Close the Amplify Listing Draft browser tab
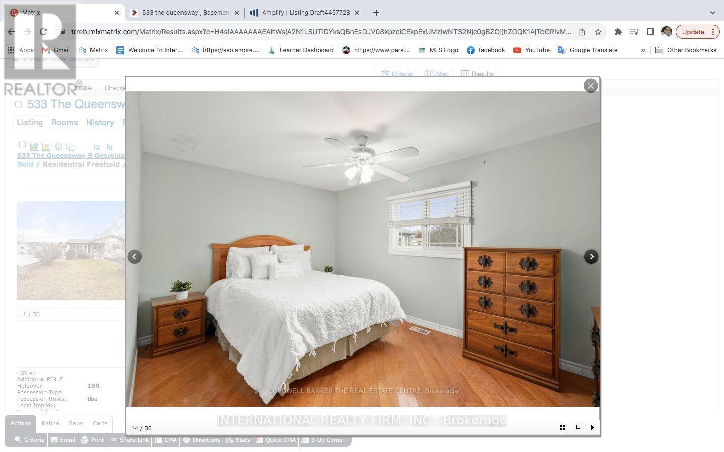This screenshot has height=452, width=724. click(357, 13)
